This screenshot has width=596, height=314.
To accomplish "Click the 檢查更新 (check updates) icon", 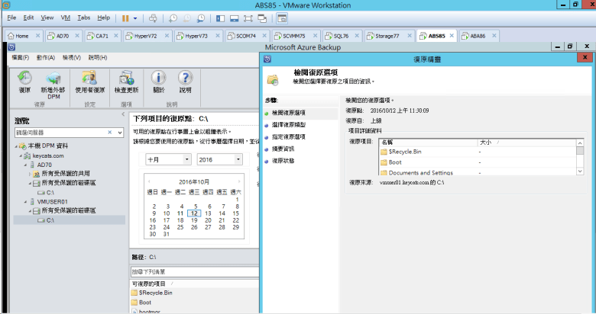I will (x=126, y=79).
